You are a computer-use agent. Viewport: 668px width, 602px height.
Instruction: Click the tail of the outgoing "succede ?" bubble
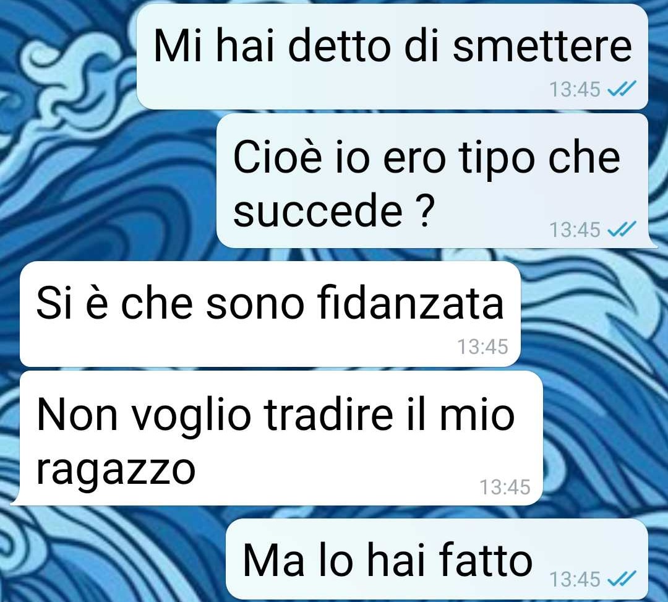[x=653, y=243]
